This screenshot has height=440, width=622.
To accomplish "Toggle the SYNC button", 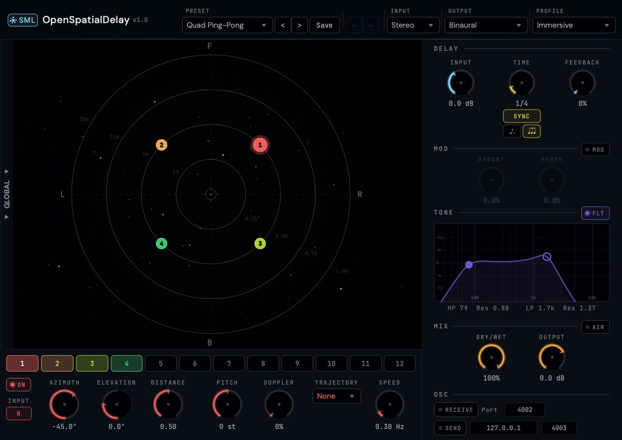I will (x=521, y=116).
